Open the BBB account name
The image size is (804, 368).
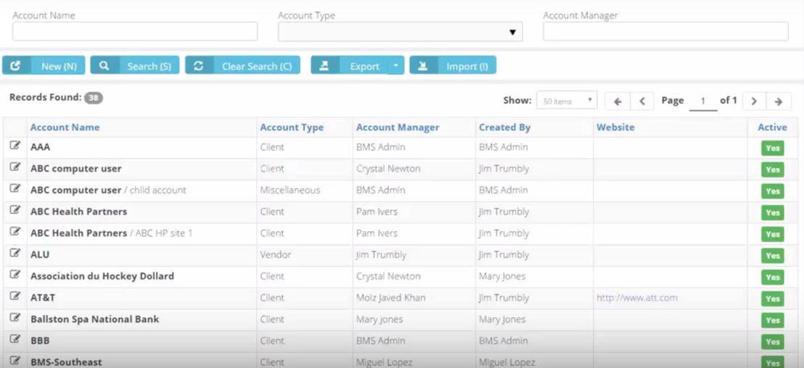click(x=40, y=340)
